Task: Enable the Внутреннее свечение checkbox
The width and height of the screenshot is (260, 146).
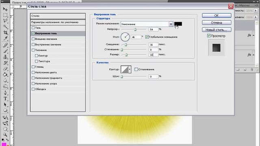Action: coord(33,45)
